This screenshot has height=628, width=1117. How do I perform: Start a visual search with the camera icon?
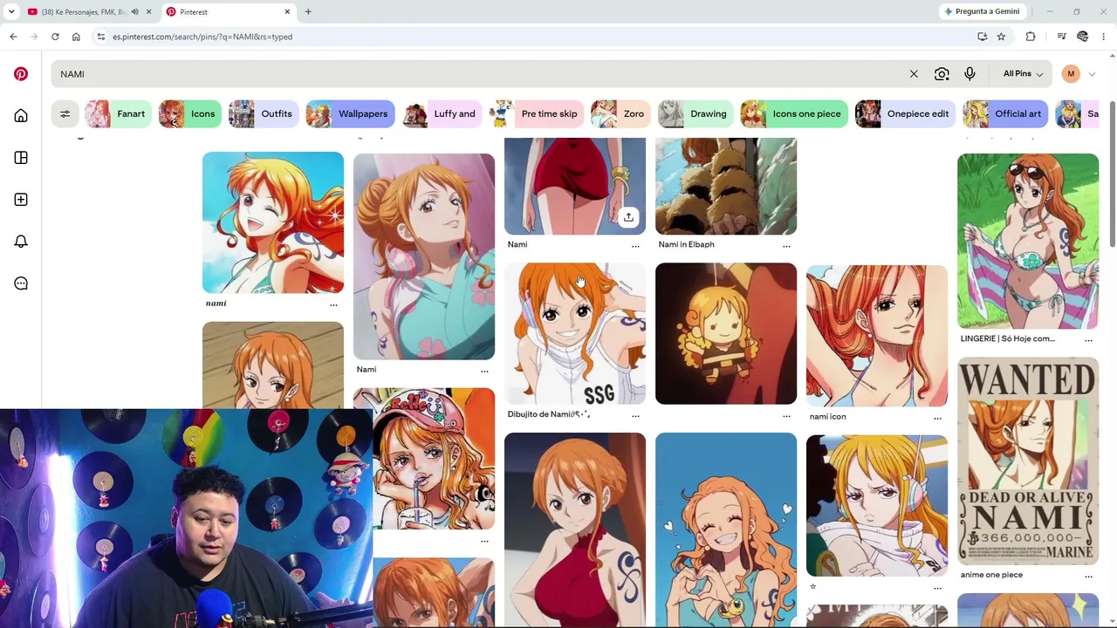click(x=942, y=74)
